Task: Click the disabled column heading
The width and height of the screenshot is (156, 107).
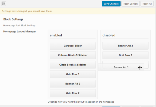Action: click(x=109, y=35)
